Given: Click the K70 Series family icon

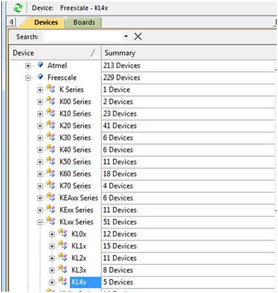Looking at the screenshot, I should coord(51,185).
